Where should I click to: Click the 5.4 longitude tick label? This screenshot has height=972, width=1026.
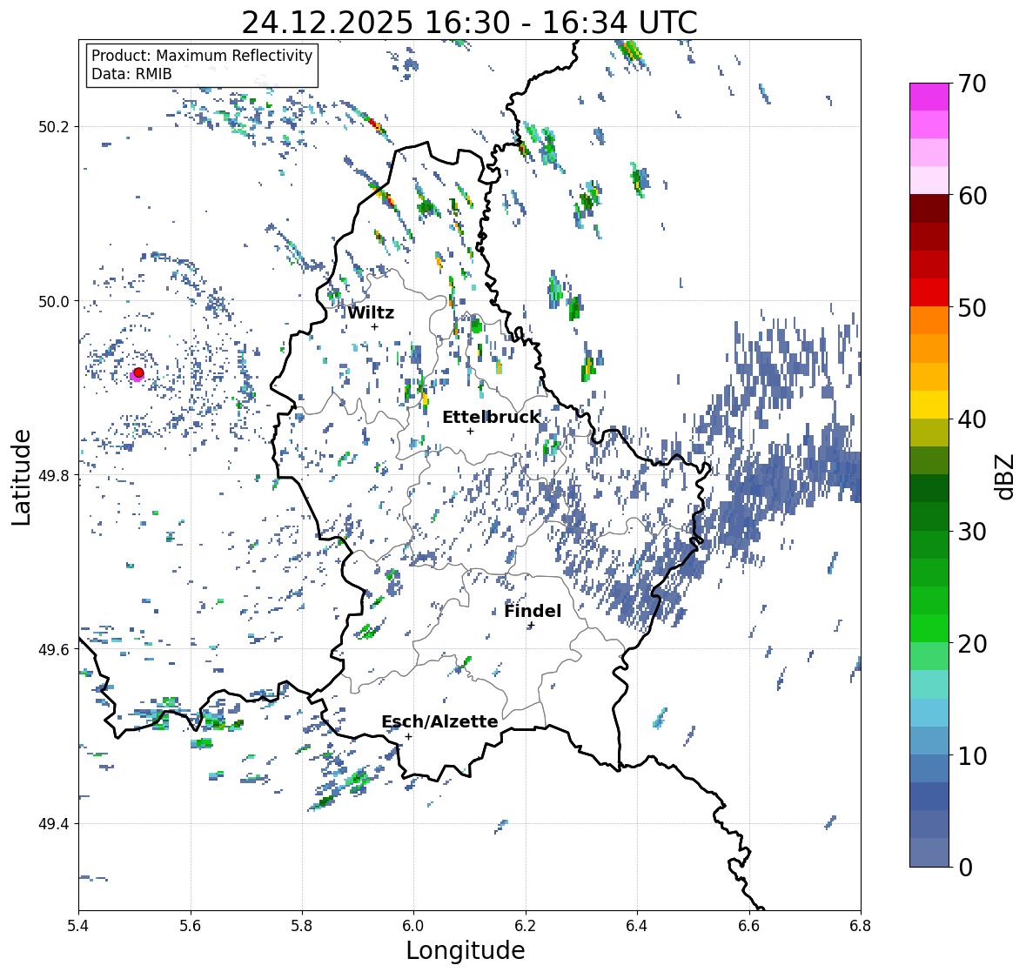coord(78,926)
